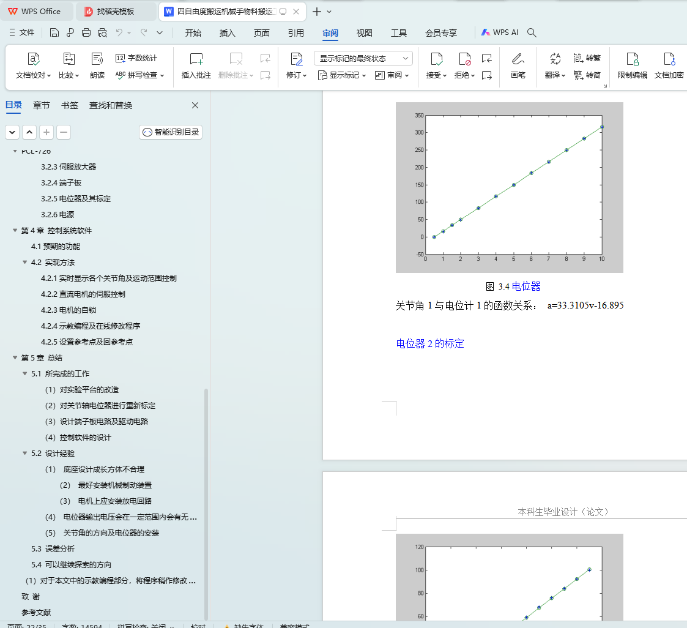Collapse the 4.2 实现方法 tree node

(x=24, y=262)
